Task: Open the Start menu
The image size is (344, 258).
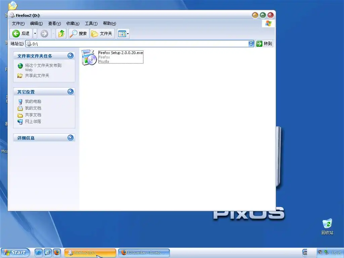Action: (x=15, y=253)
